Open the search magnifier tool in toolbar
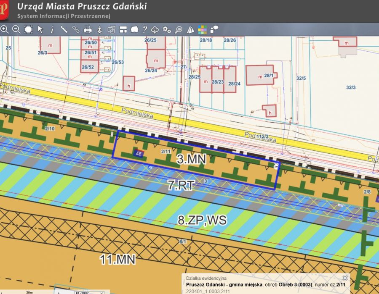This screenshot has height=294, width=379. pyautogui.click(x=179, y=29)
